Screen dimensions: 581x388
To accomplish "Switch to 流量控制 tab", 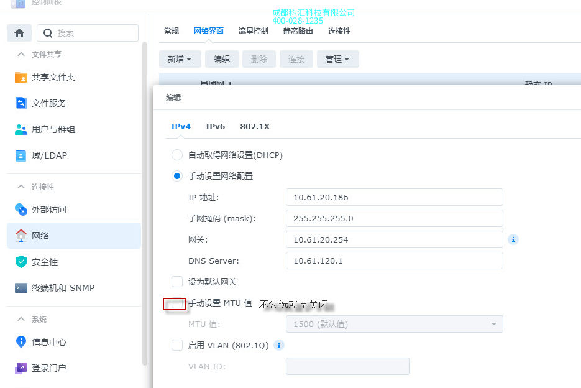I will click(253, 31).
